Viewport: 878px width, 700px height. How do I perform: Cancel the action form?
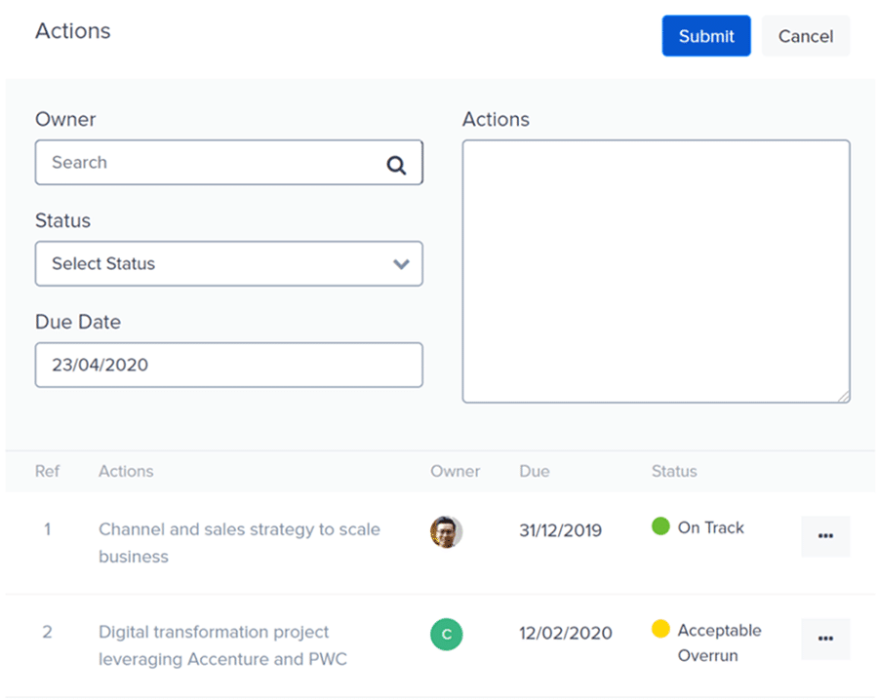pos(806,36)
